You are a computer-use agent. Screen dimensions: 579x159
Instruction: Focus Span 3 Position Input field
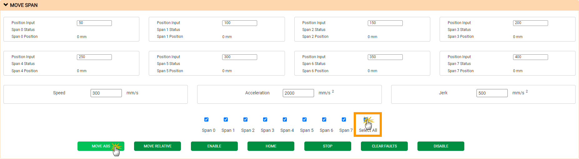coord(530,23)
